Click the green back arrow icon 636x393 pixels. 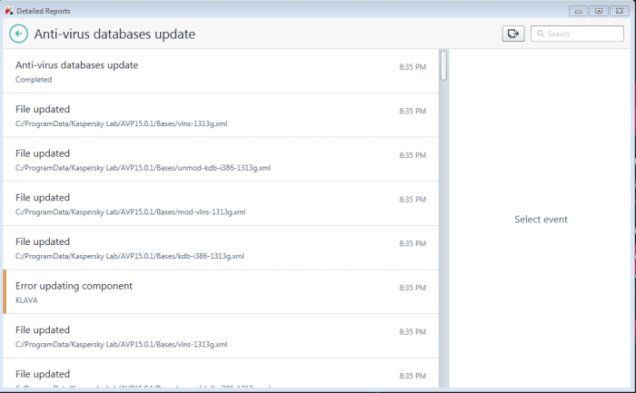point(18,34)
